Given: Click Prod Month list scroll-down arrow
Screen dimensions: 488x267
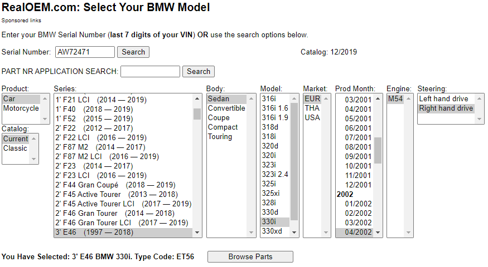Looking at the screenshot, I should [x=378, y=233].
